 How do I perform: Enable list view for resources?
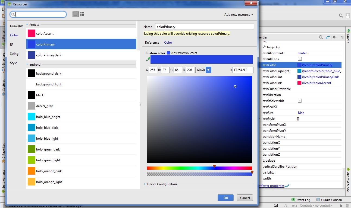pyautogui.click(x=75, y=14)
